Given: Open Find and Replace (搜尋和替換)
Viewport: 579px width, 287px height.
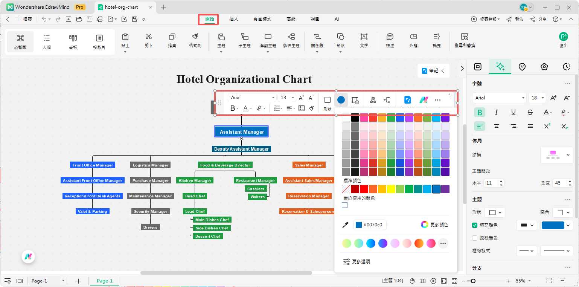Looking at the screenshot, I should 465,40.
